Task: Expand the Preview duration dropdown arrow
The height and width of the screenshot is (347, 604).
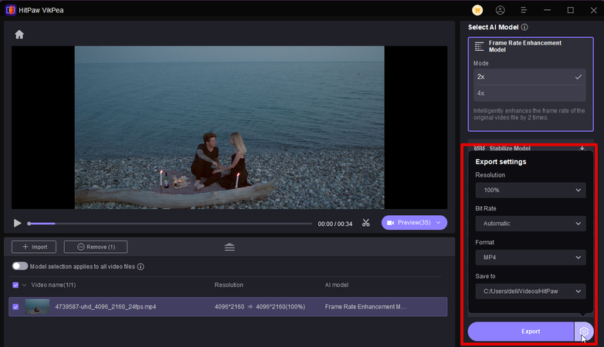Action: pyautogui.click(x=439, y=223)
